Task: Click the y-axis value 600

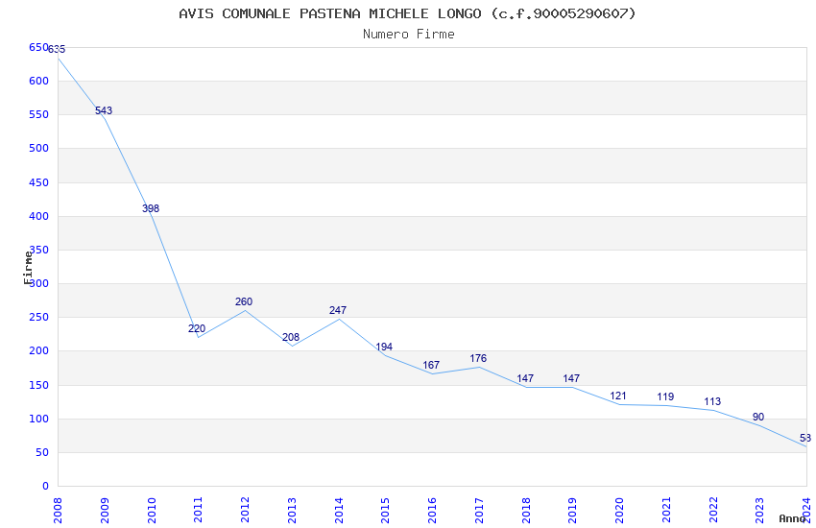Action: pyautogui.click(x=38, y=81)
